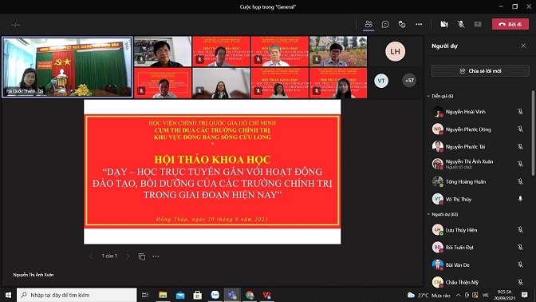Image resolution: width=536 pixels, height=302 pixels.
Task: Toggle mic icon beside Võ Thị Thủy
Action: tap(520, 199)
